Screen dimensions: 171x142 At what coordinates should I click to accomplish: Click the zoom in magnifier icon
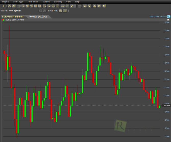44,6
